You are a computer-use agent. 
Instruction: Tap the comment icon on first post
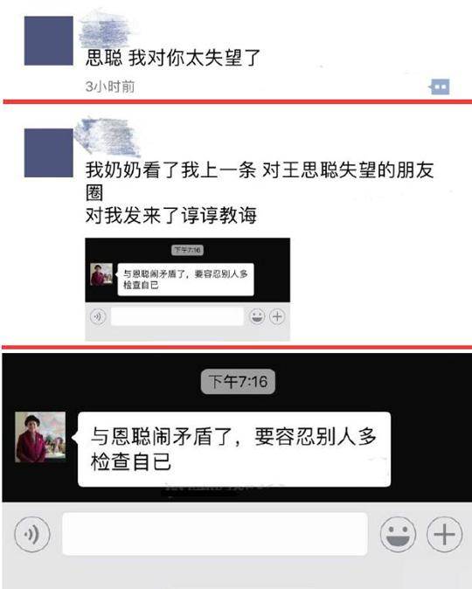point(440,87)
